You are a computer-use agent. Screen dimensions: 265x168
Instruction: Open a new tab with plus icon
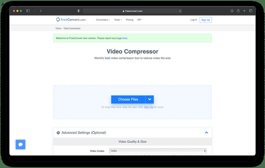click(244, 11)
